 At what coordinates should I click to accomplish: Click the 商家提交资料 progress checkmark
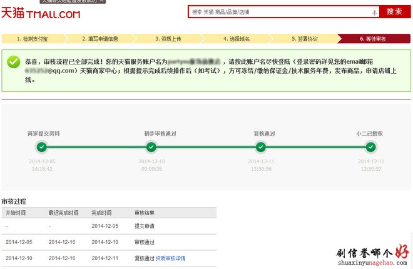pos(42,147)
